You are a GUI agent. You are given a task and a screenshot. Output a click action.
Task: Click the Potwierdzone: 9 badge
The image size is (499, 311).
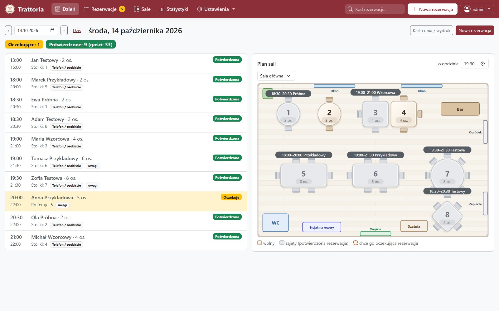[x=81, y=44]
